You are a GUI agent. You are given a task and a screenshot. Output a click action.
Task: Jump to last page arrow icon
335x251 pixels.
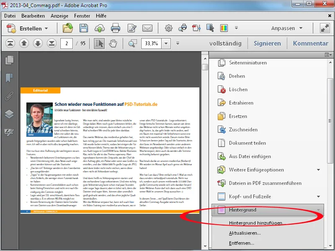[x=52, y=44]
